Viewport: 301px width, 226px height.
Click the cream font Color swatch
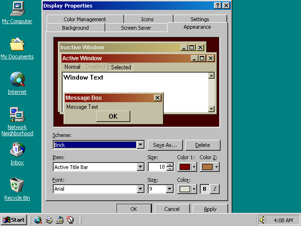185,189
